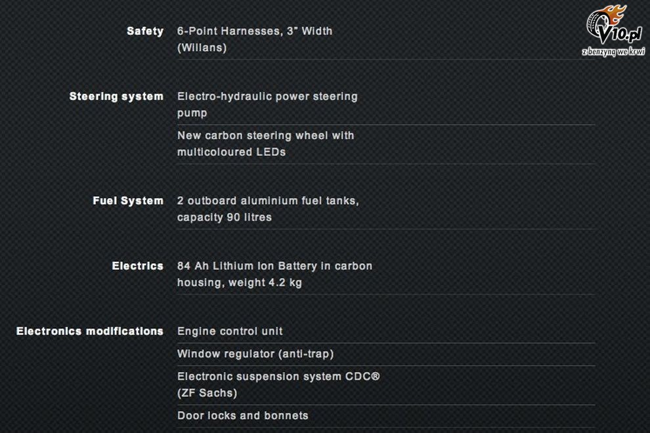650x433 pixels.
Task: Click the 'z benzyną we krwi' tagline
Action: click(x=613, y=51)
